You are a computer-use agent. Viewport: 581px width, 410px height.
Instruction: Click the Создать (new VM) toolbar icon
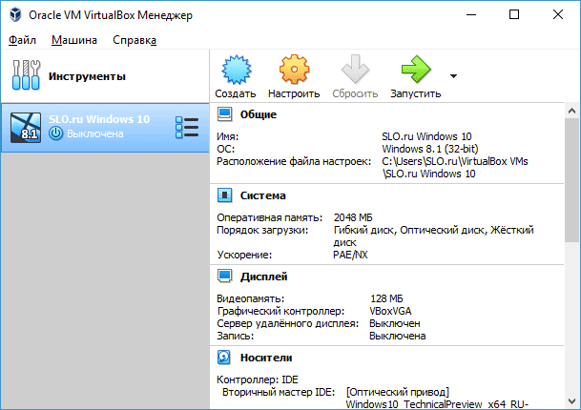(236, 70)
